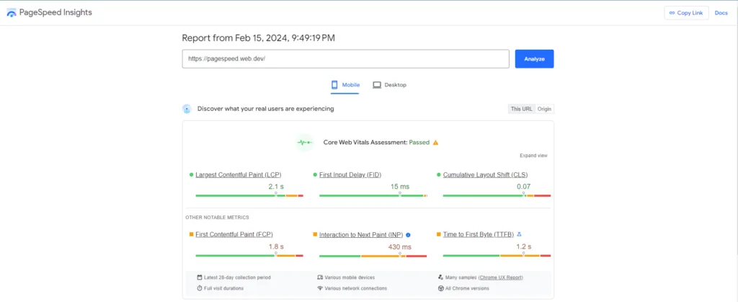Image resolution: width=738 pixels, height=302 pixels.
Task: Click the Copy Link button
Action: 686,13
